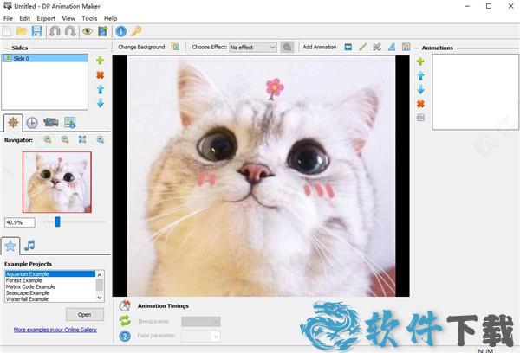Click the last Navigator magnifier icon

tap(101, 140)
